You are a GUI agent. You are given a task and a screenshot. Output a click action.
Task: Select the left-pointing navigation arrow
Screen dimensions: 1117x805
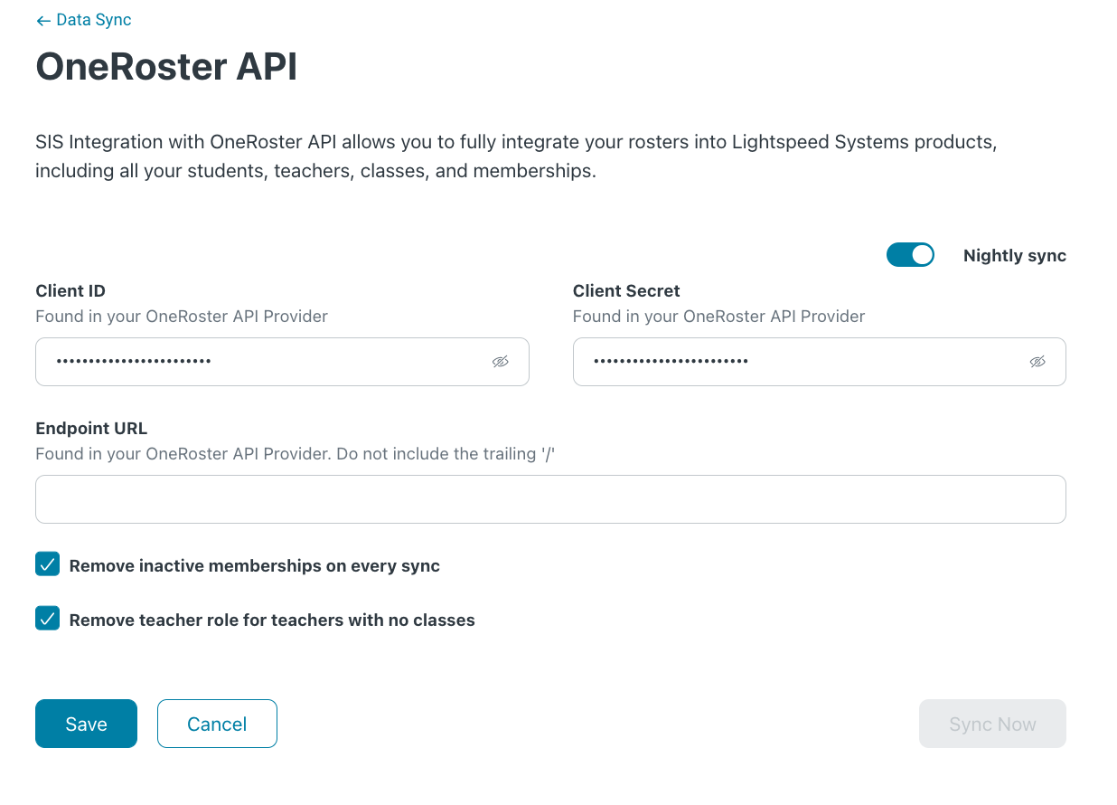[42, 19]
